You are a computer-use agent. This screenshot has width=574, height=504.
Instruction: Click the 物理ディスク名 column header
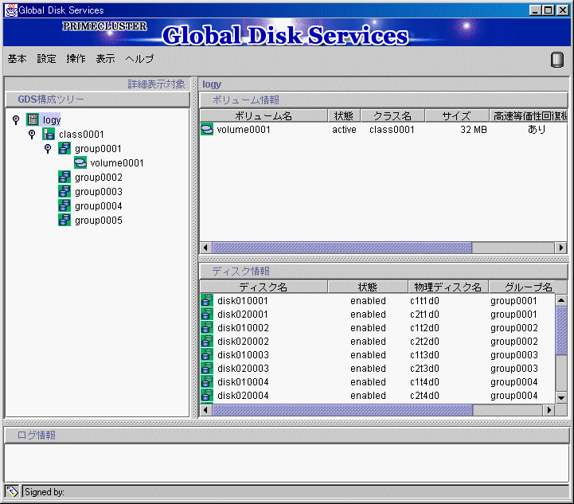[448, 287]
